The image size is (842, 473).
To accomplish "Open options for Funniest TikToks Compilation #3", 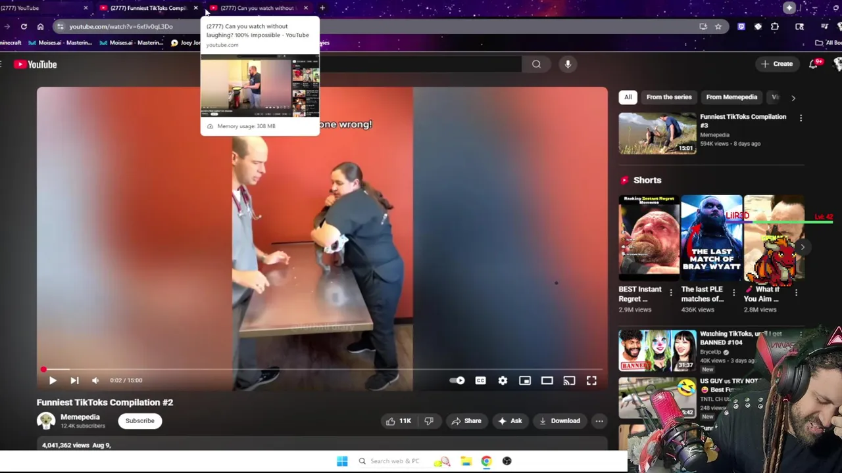I will pos(801,118).
